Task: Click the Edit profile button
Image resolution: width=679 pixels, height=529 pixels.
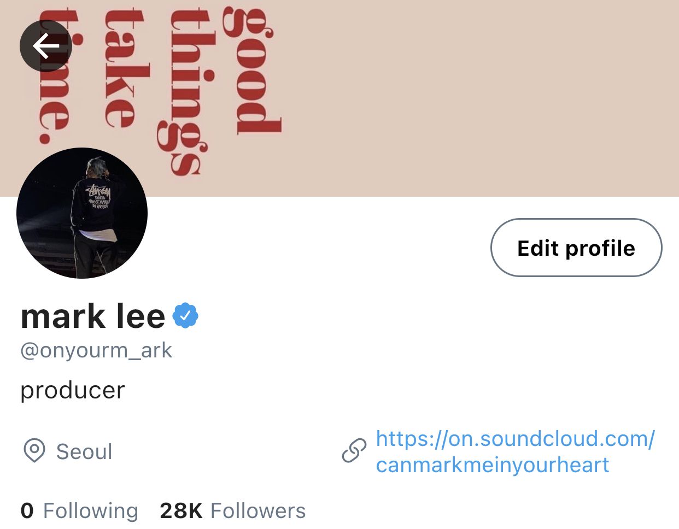Action: (x=576, y=248)
